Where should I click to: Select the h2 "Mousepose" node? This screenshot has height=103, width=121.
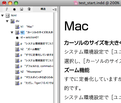pyautogui.click(x=31, y=72)
